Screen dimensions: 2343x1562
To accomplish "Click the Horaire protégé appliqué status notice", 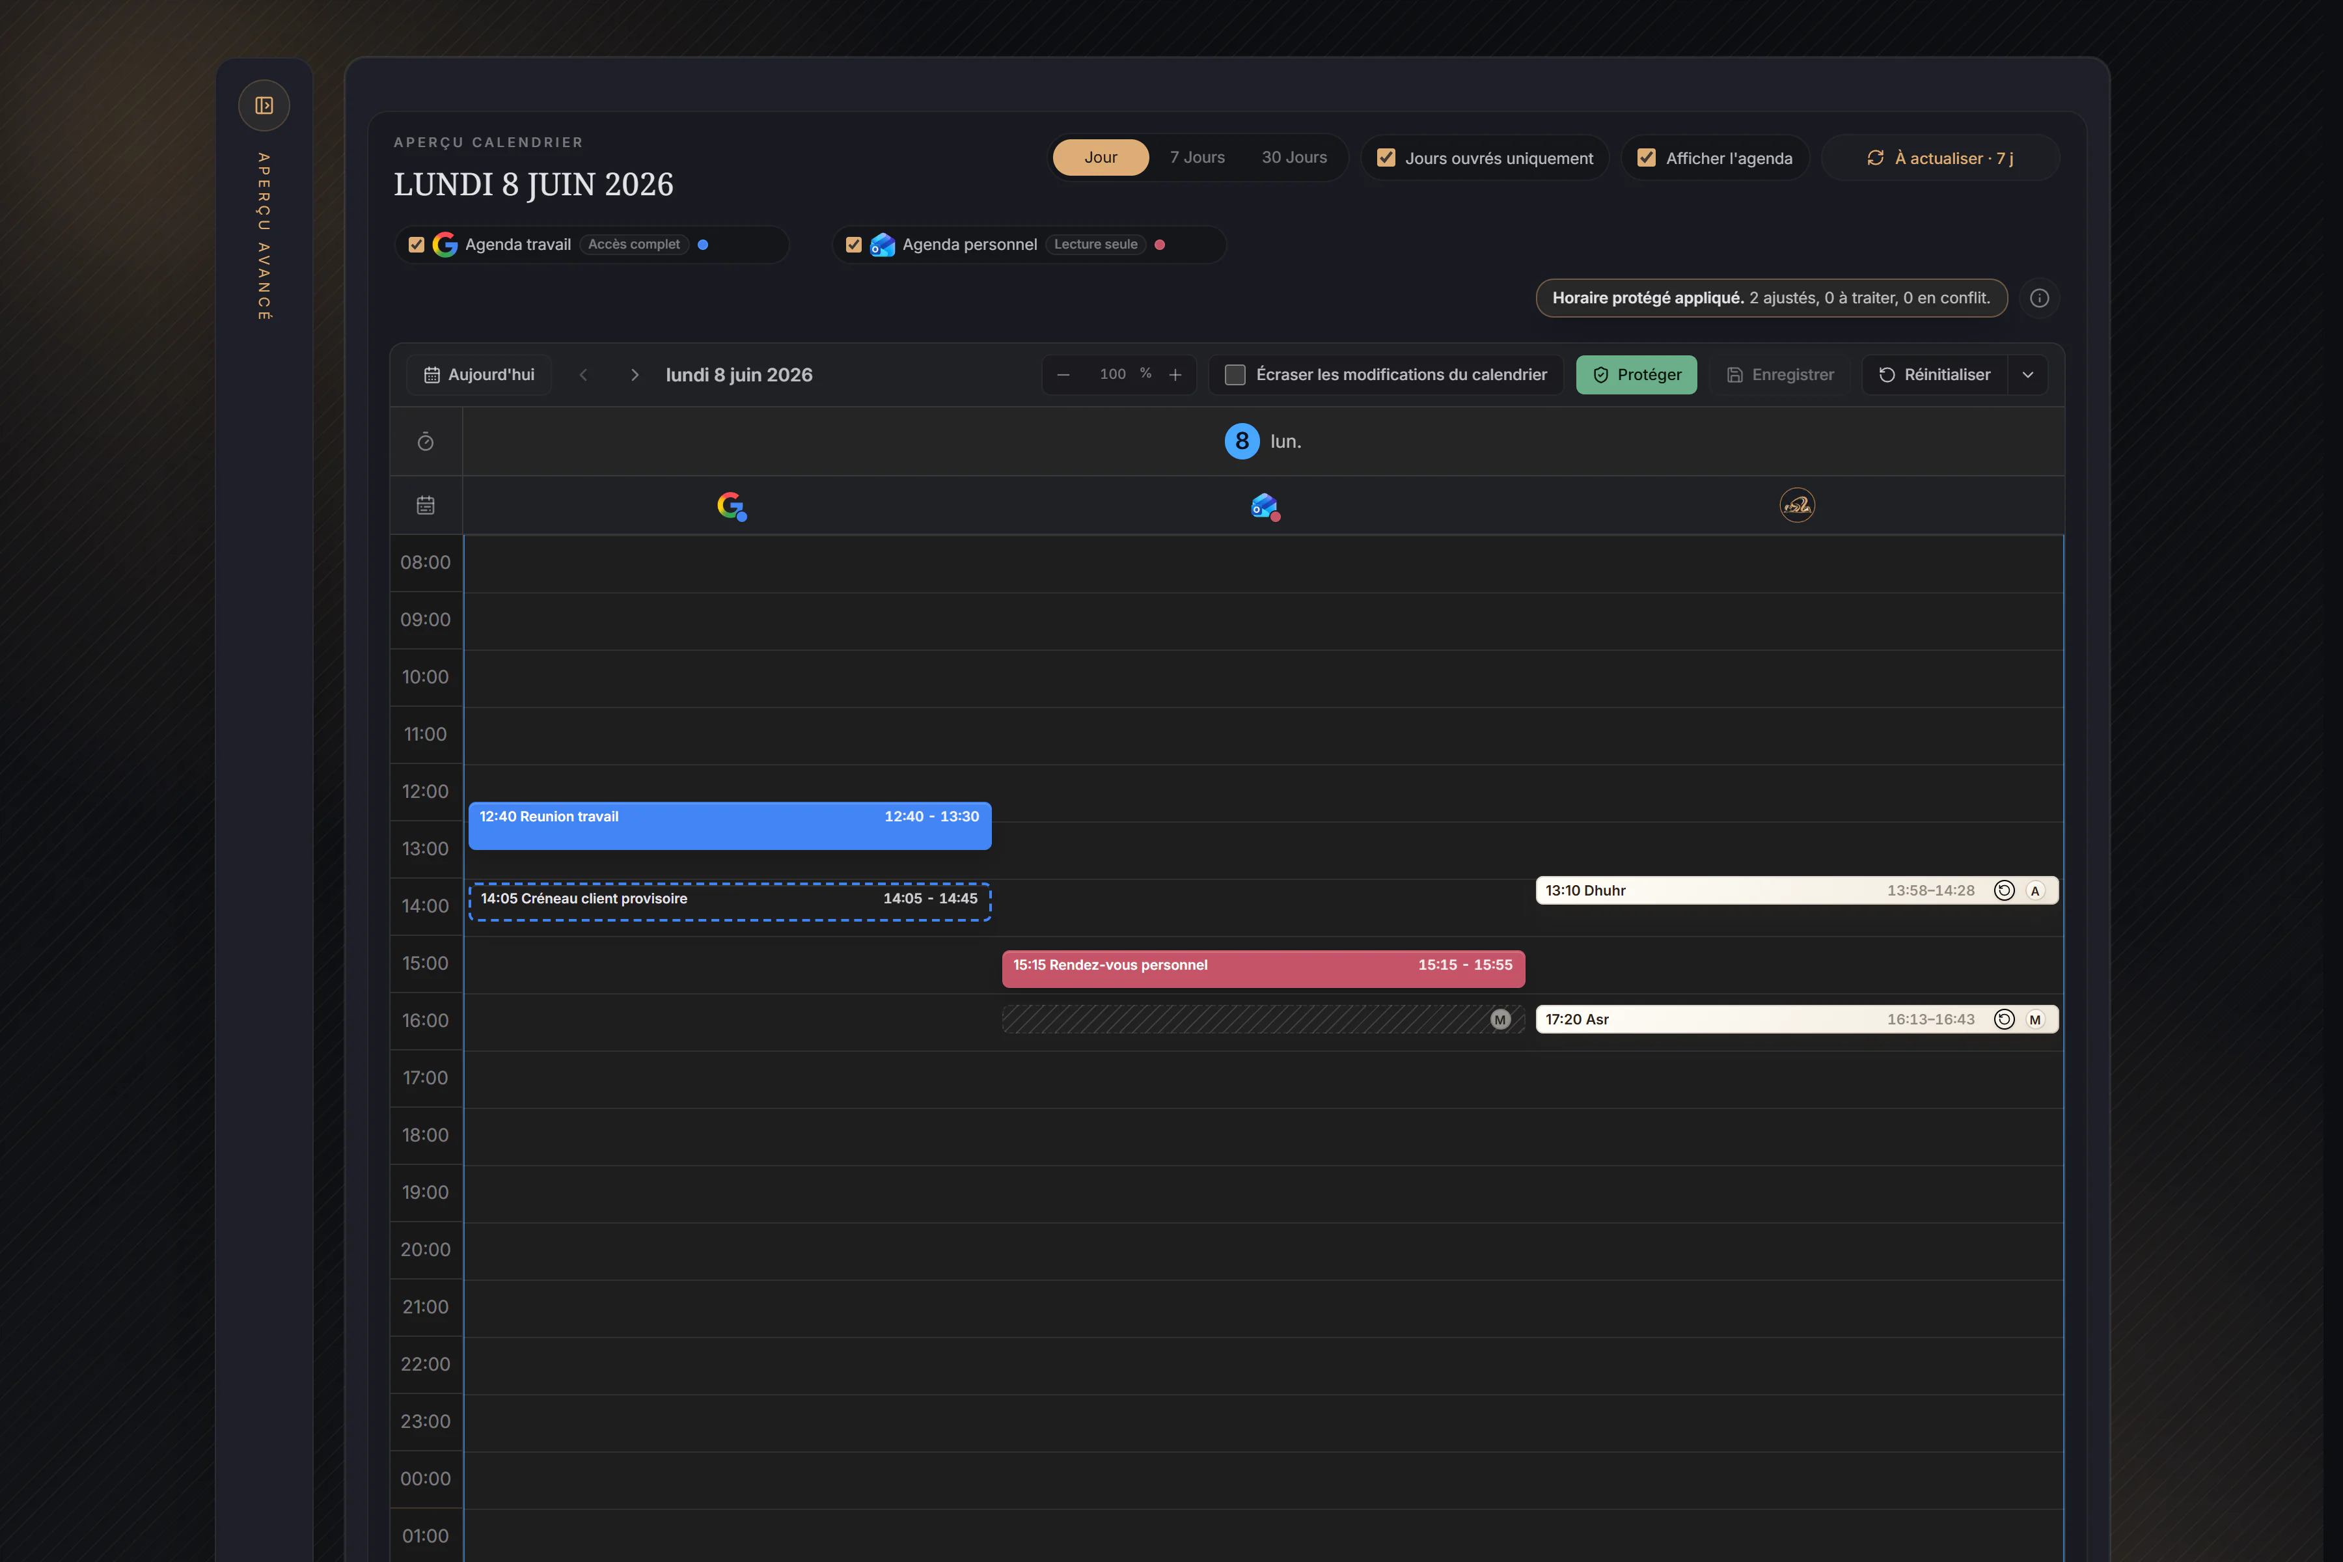I will (x=1771, y=298).
